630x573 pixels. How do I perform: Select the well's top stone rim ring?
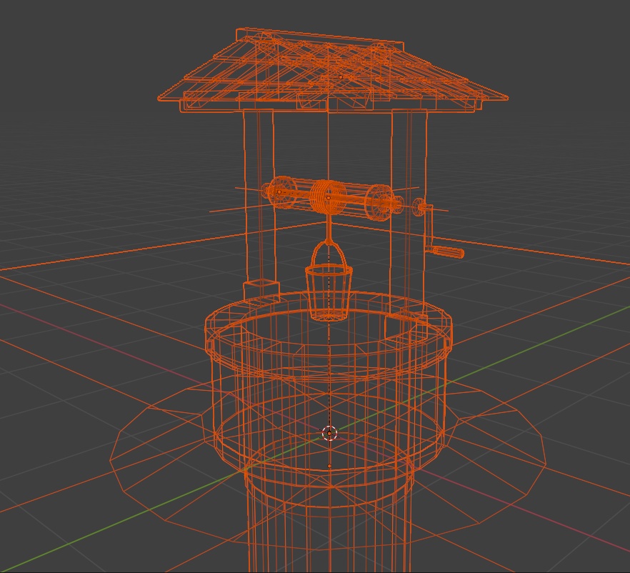click(x=329, y=337)
